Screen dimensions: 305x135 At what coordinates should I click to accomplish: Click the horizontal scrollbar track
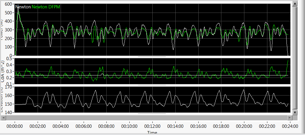(x=146, y=118)
